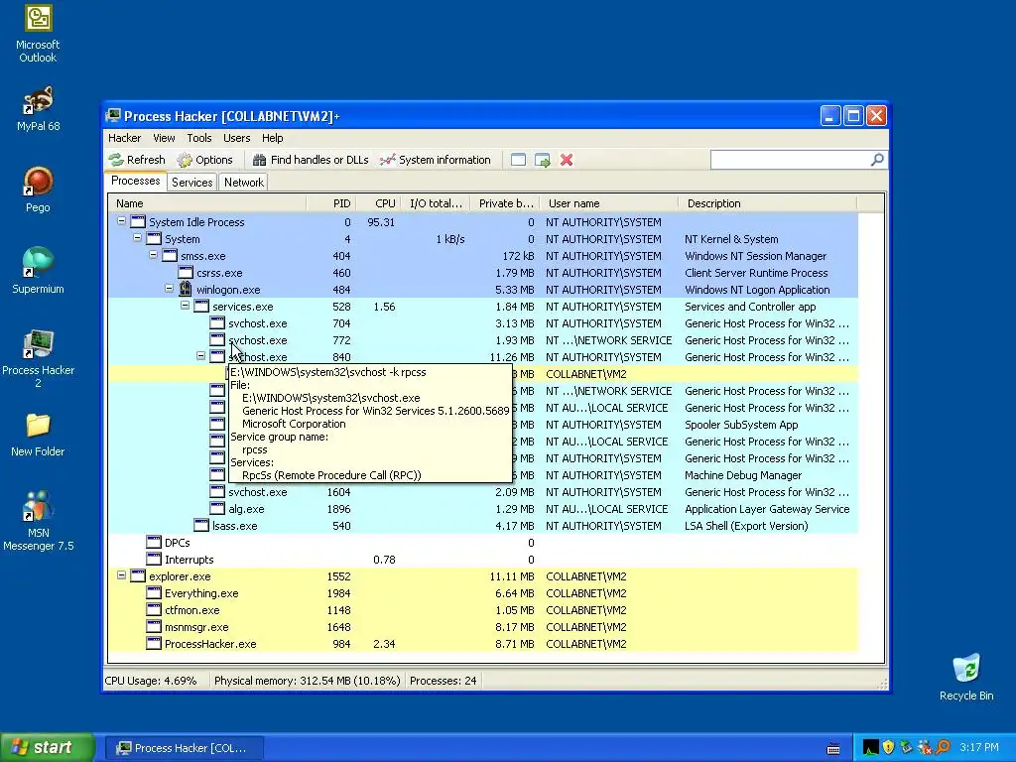Switch to the Network tab
The width and height of the screenshot is (1016, 762).
(x=244, y=183)
